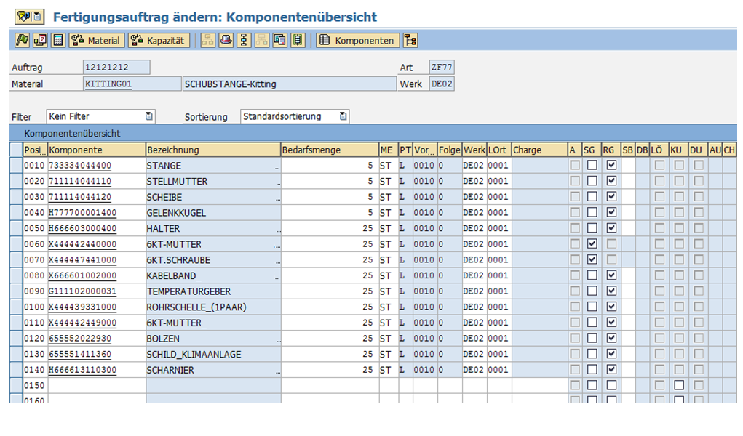Image resolution: width=743 pixels, height=436 pixels.
Task: Select the row marker for position 0090
Action: [16, 291]
